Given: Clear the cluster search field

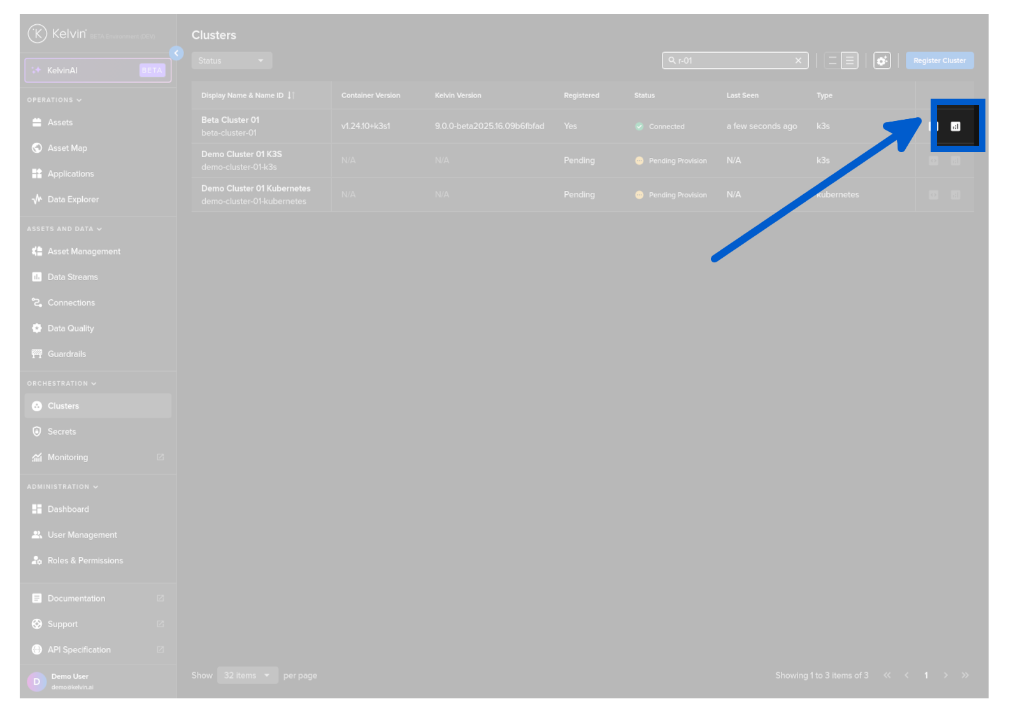Looking at the screenshot, I should (x=798, y=61).
